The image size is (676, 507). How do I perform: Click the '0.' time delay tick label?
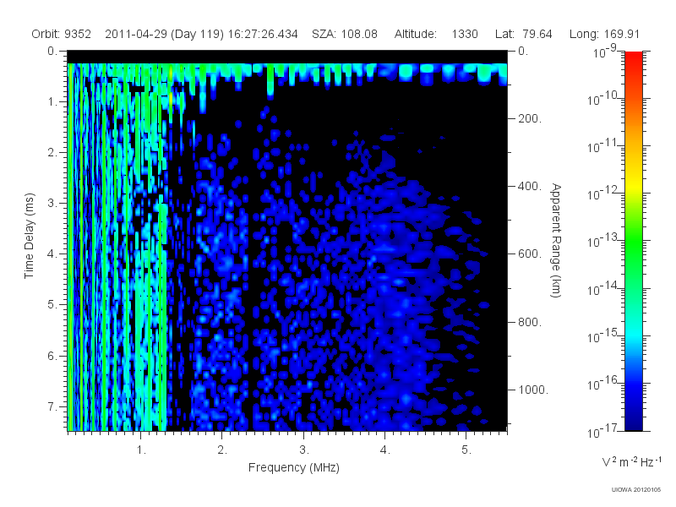[52, 51]
